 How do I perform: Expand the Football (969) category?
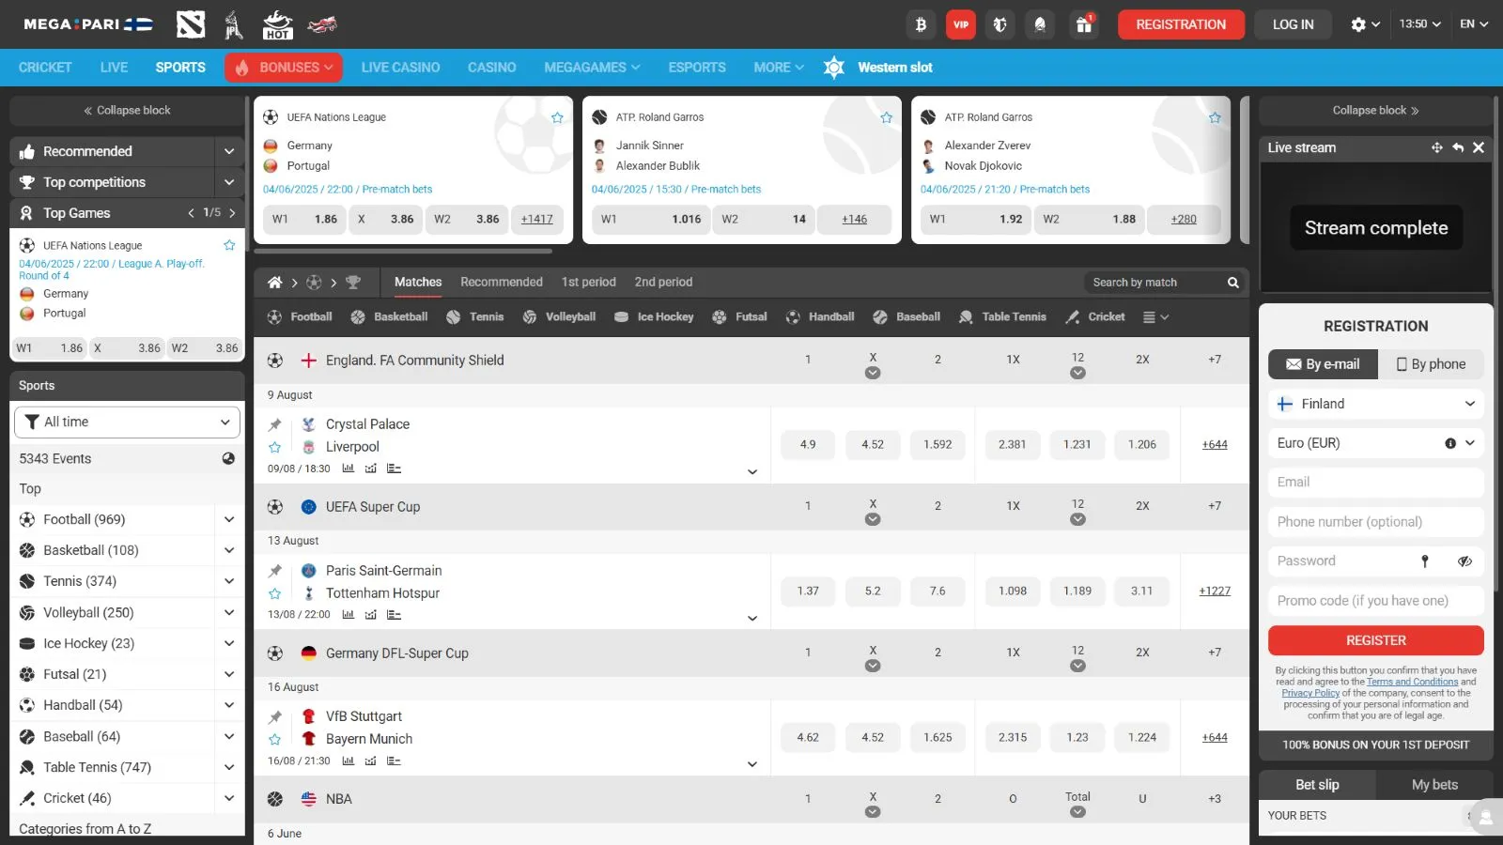(x=228, y=519)
